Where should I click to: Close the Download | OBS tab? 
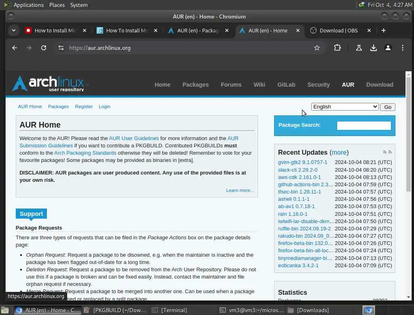click(x=369, y=30)
